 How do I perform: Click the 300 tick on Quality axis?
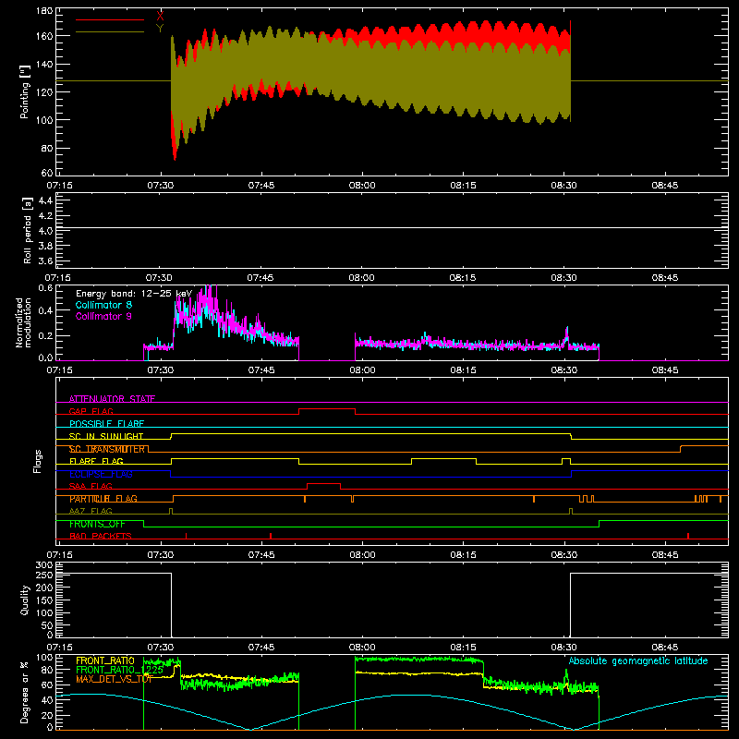(x=43, y=564)
